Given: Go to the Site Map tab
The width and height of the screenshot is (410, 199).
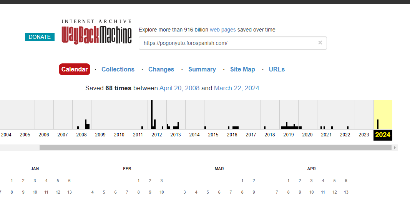Looking at the screenshot, I should pos(242,70).
